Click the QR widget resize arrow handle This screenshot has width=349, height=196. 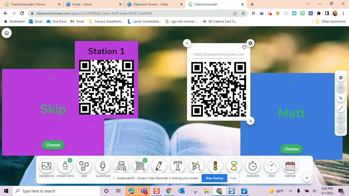click(x=250, y=121)
